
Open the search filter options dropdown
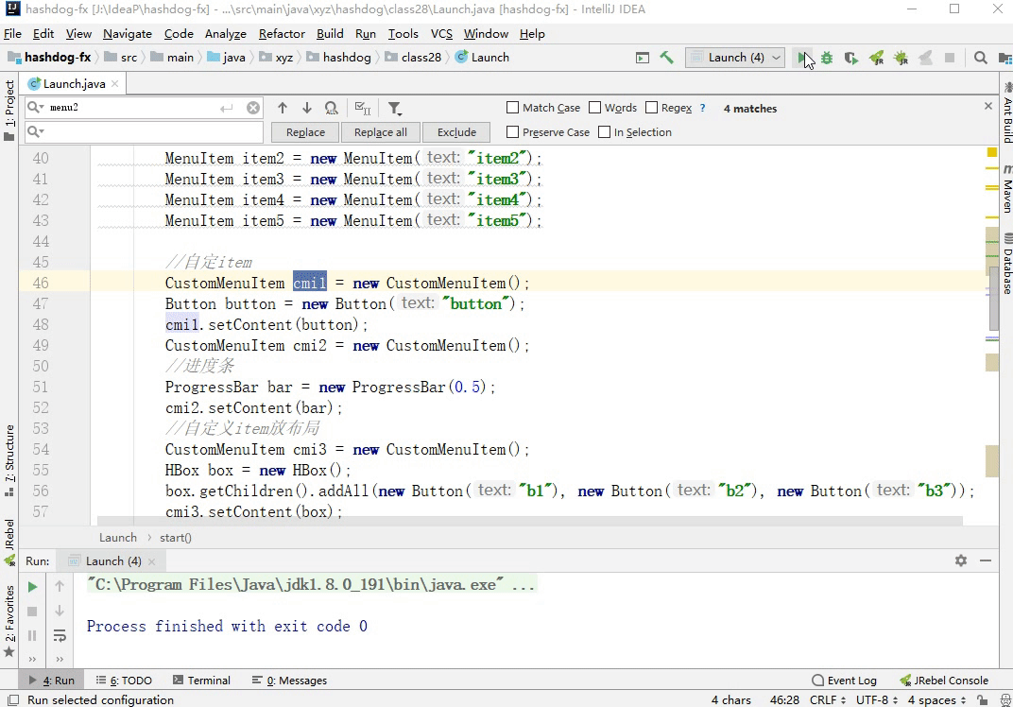(x=395, y=108)
